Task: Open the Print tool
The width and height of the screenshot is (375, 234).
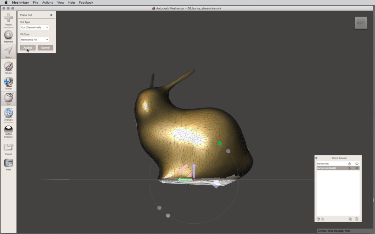Action: coord(8,163)
